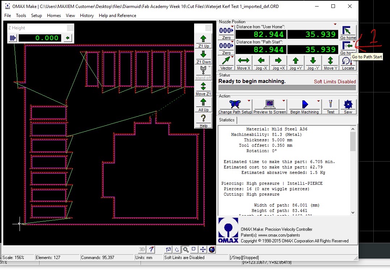The image size is (390, 271).
Task: Open the Homes menu
Action: (x=54, y=16)
